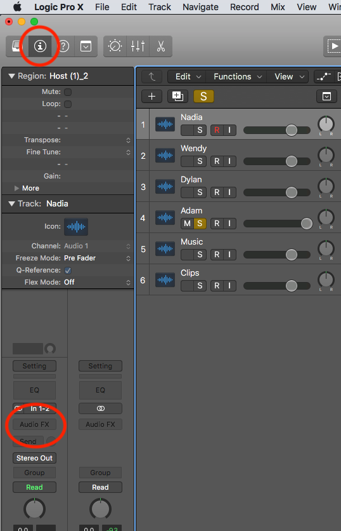Click the up-arrow leave folder button
The image size is (341, 531).
point(151,77)
